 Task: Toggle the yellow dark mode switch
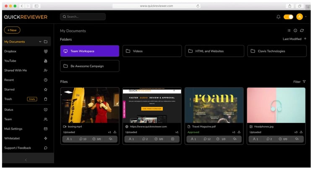tap(288, 17)
